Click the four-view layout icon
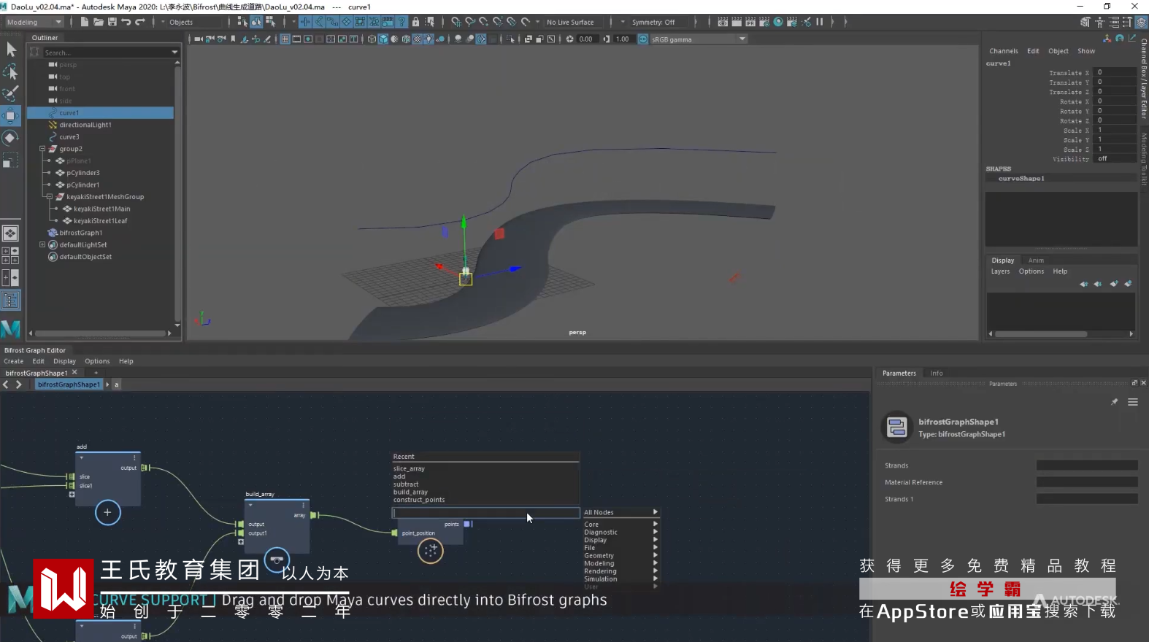 coord(10,255)
